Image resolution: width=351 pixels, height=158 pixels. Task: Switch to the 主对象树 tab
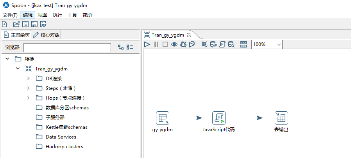coord(16,35)
